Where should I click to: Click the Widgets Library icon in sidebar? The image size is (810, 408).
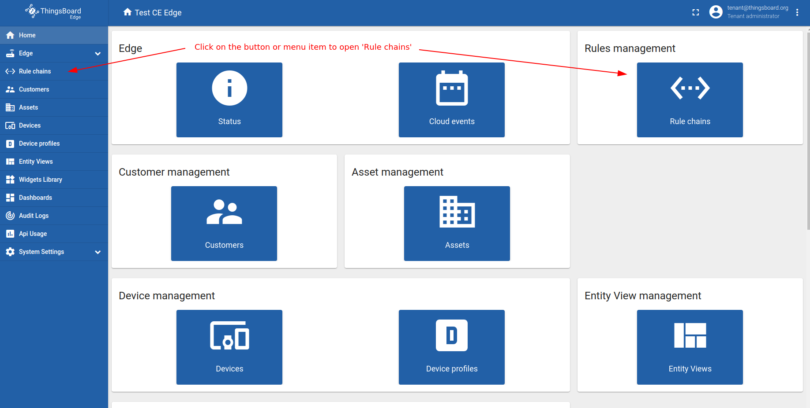click(10, 180)
